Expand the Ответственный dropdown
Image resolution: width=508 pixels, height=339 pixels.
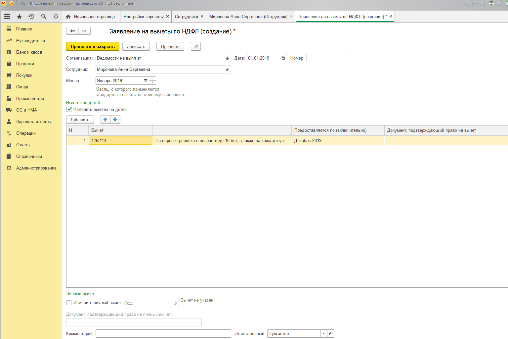(323, 334)
